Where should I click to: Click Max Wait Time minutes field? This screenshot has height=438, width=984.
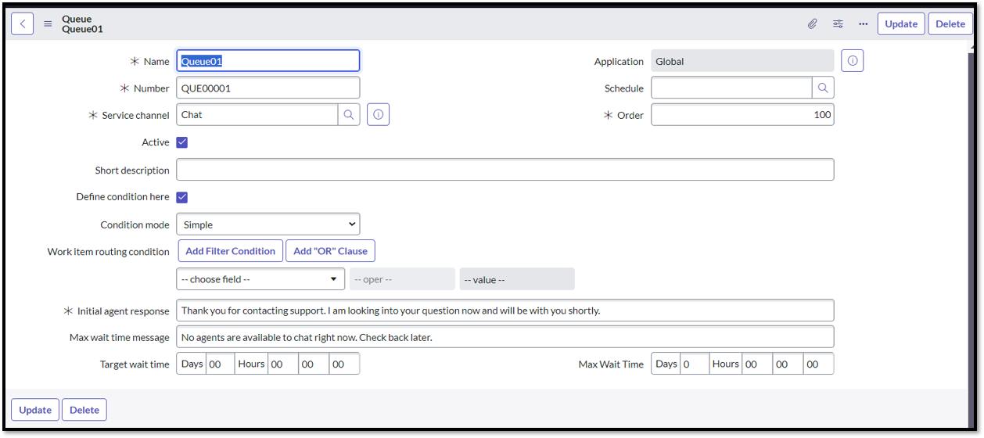[788, 364]
